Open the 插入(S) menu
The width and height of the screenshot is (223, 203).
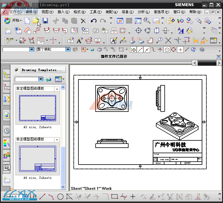(x=63, y=12)
